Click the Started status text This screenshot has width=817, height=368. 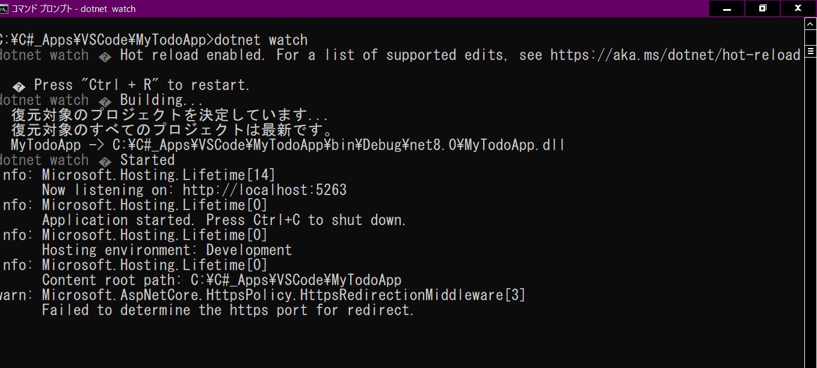[x=147, y=160]
